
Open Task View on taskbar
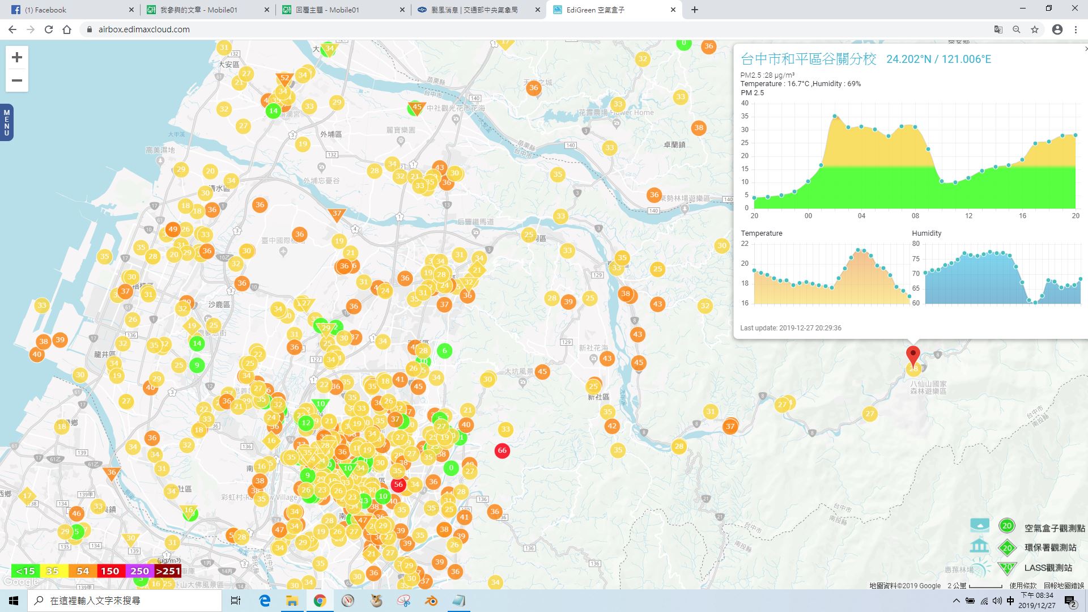(x=236, y=601)
